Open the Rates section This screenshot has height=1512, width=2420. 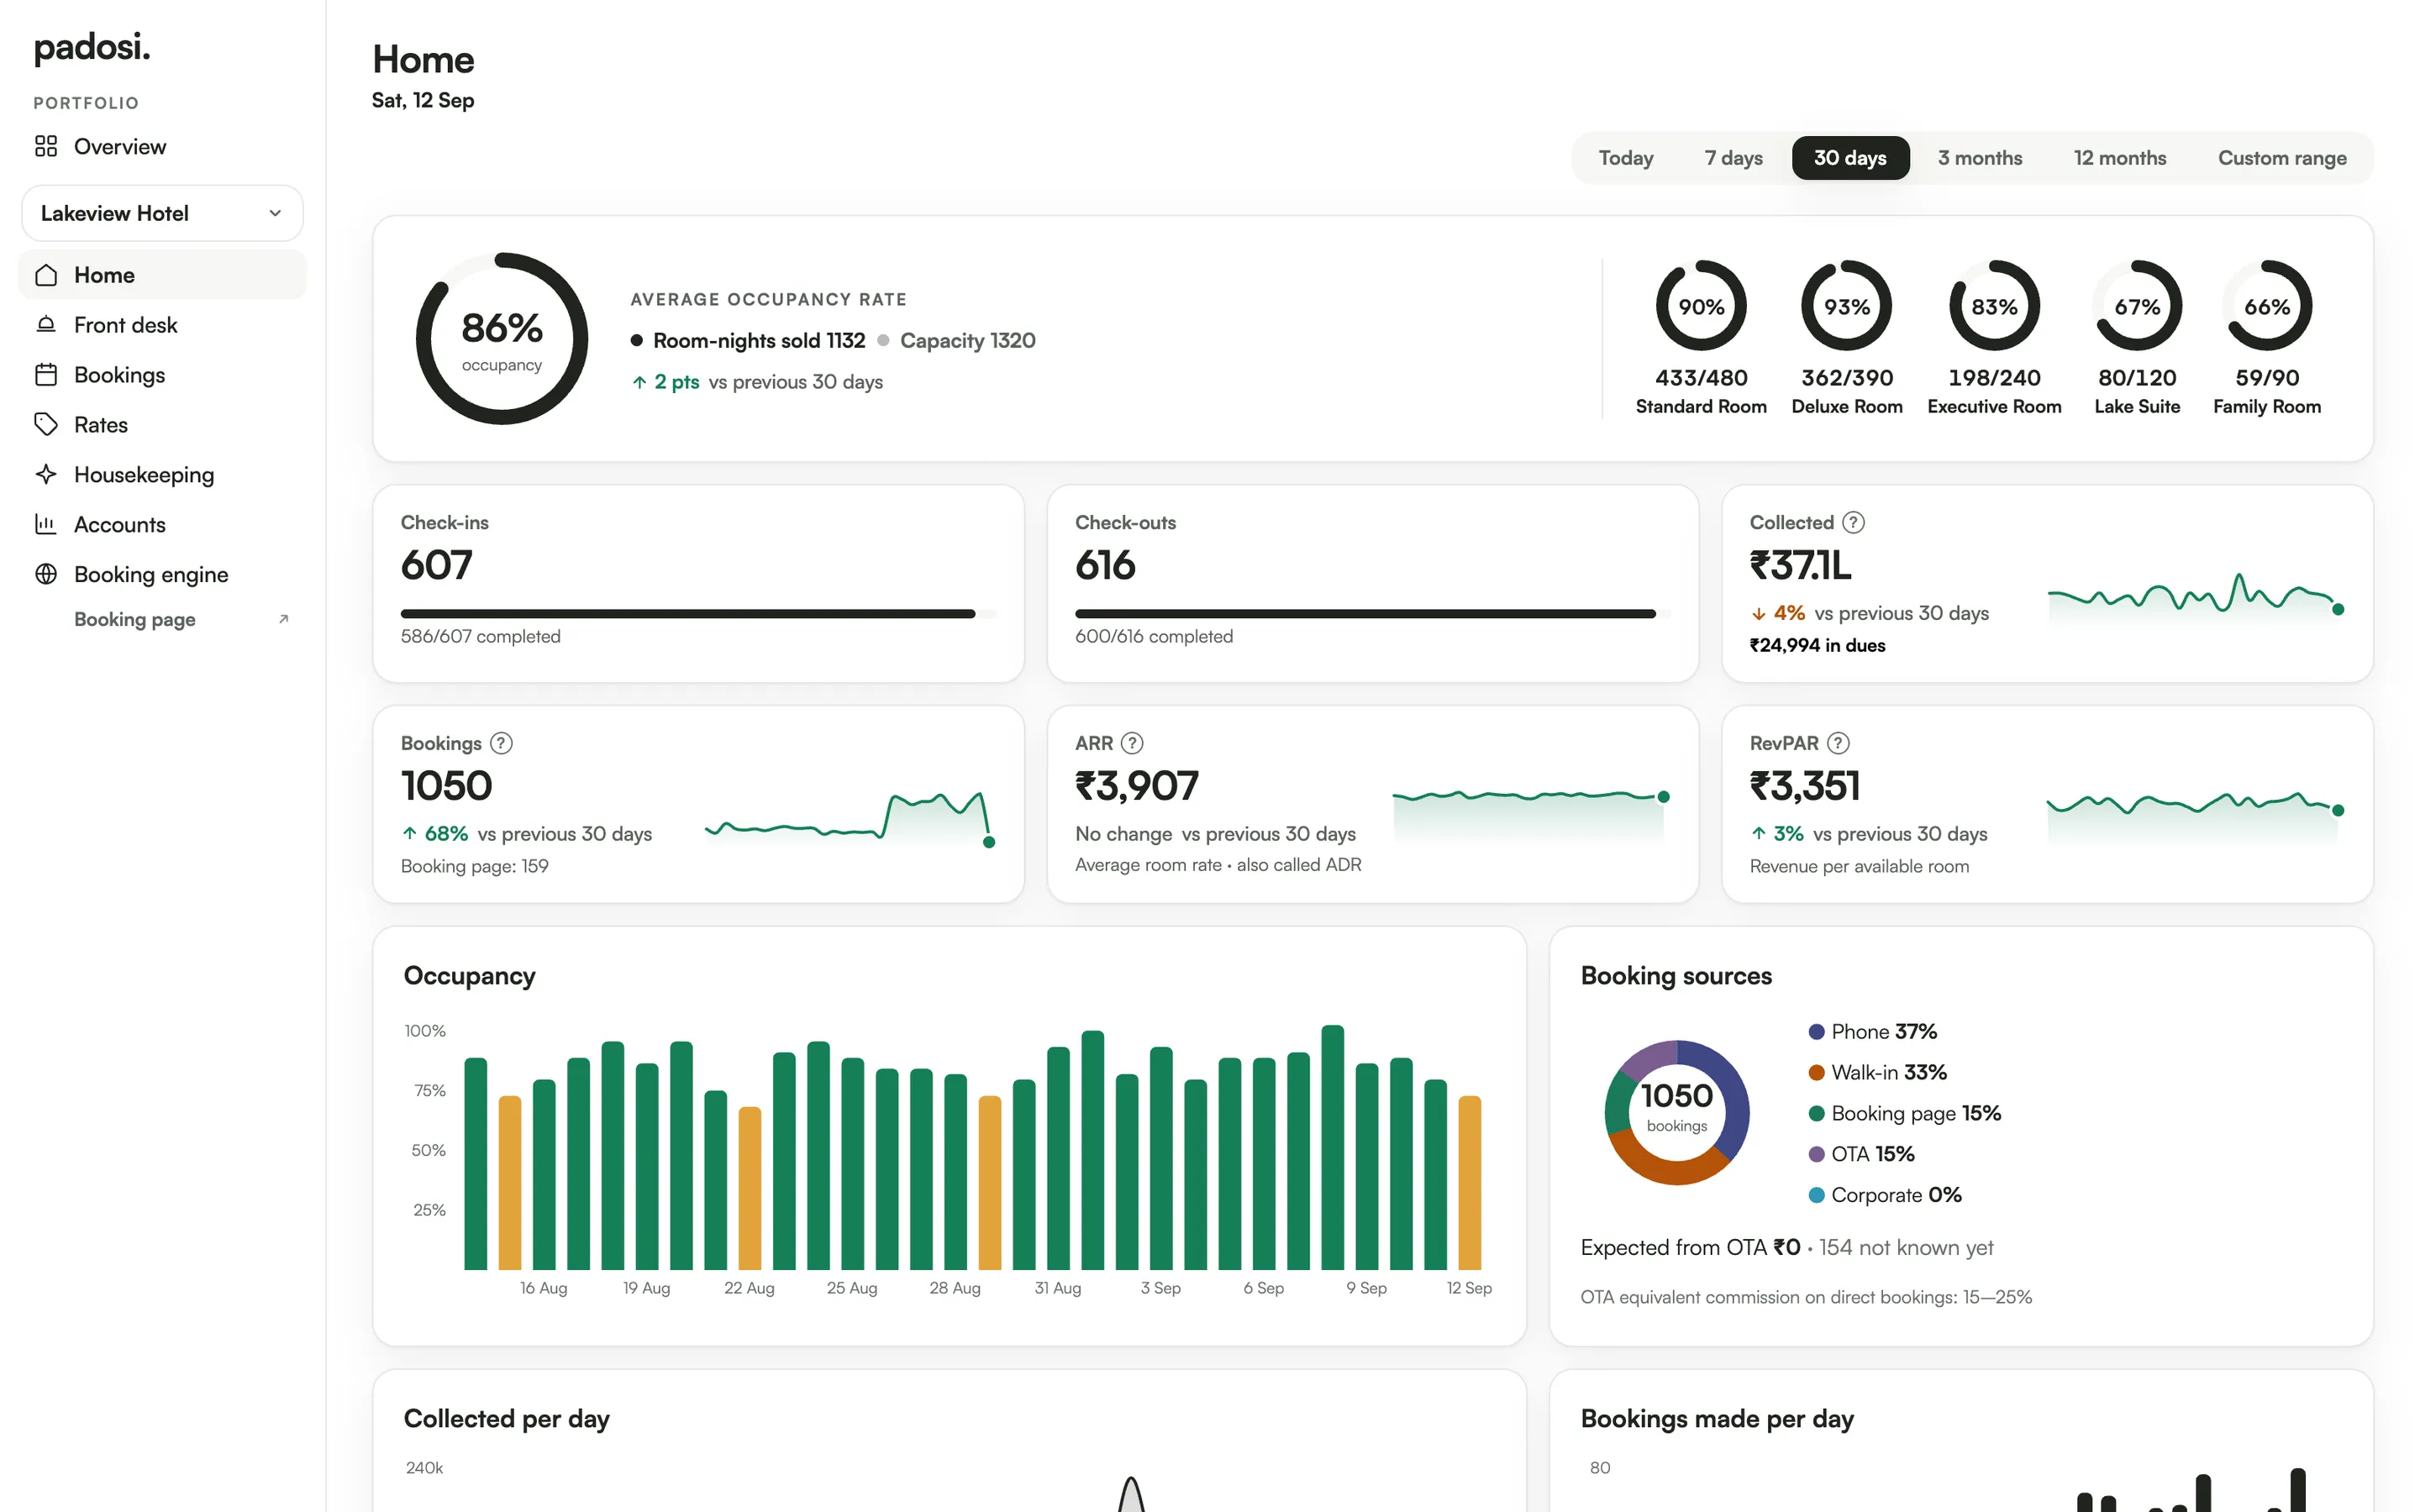(162, 425)
